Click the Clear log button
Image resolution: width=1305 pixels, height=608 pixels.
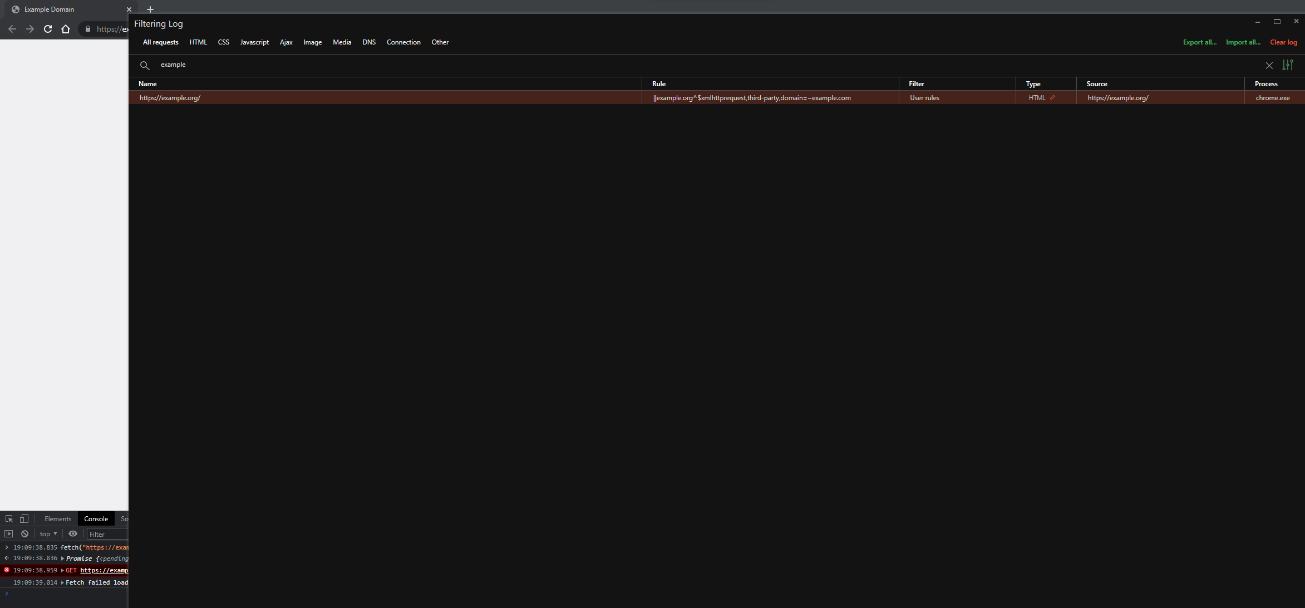click(x=1283, y=42)
